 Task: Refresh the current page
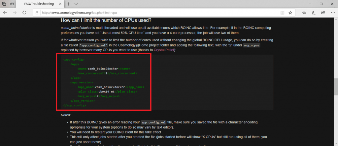click(x=24, y=13)
